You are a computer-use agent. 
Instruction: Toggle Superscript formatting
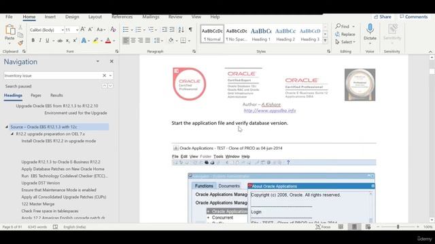[x=75, y=41]
